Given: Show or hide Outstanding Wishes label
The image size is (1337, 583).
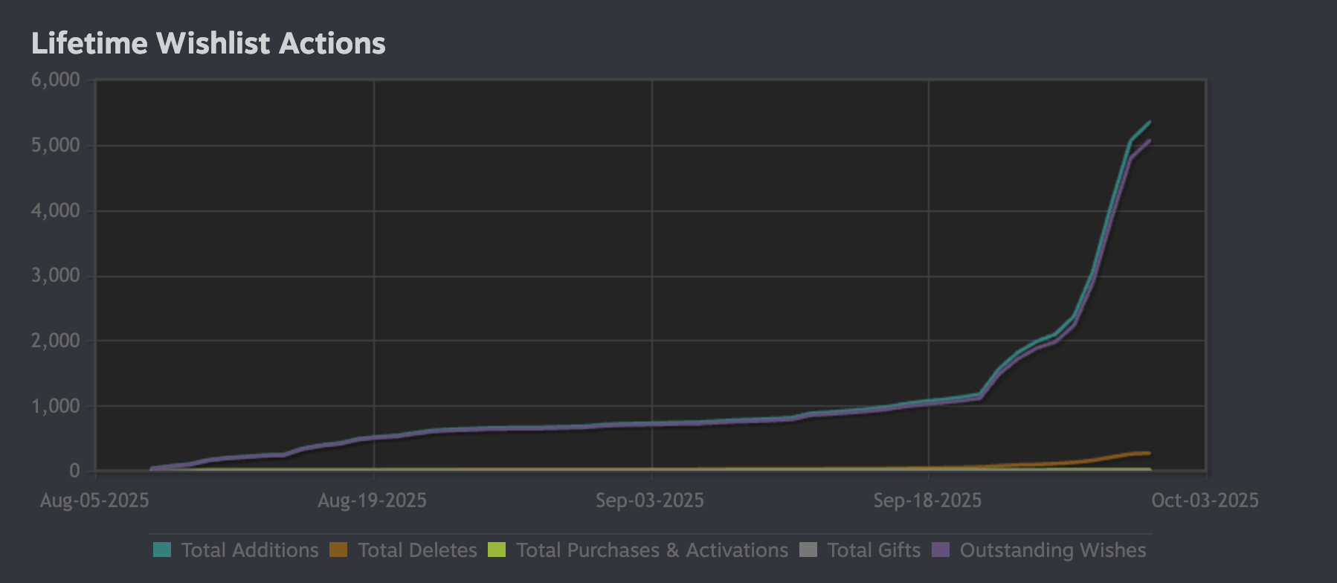Looking at the screenshot, I should click(x=1053, y=550).
